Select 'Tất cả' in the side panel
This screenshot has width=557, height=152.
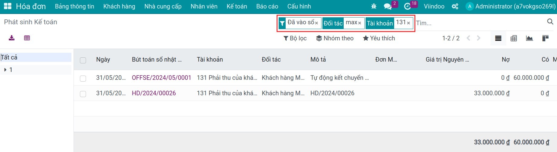[x=36, y=57]
